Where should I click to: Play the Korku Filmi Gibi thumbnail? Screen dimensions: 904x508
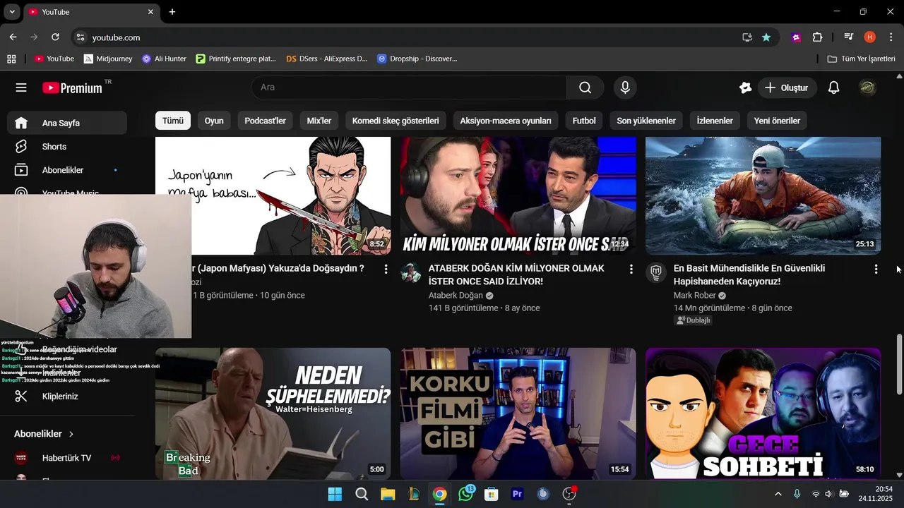pos(518,413)
